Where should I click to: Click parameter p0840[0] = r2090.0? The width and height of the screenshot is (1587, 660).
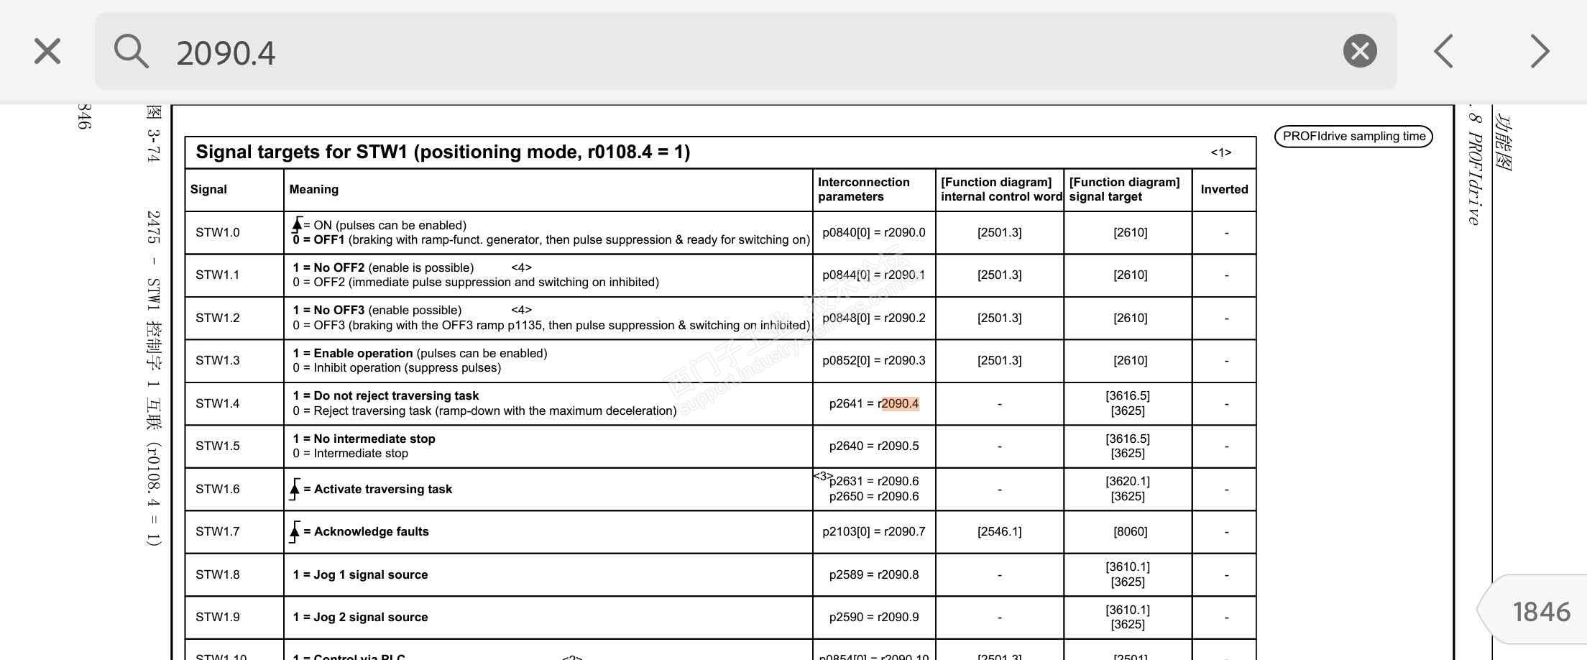click(874, 232)
